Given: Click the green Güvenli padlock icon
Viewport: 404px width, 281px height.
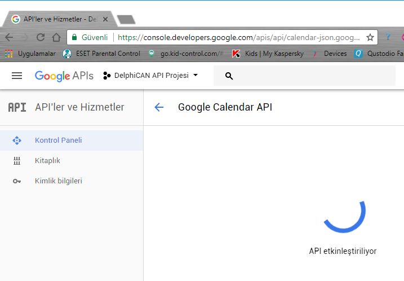Looking at the screenshot, I should coord(74,37).
